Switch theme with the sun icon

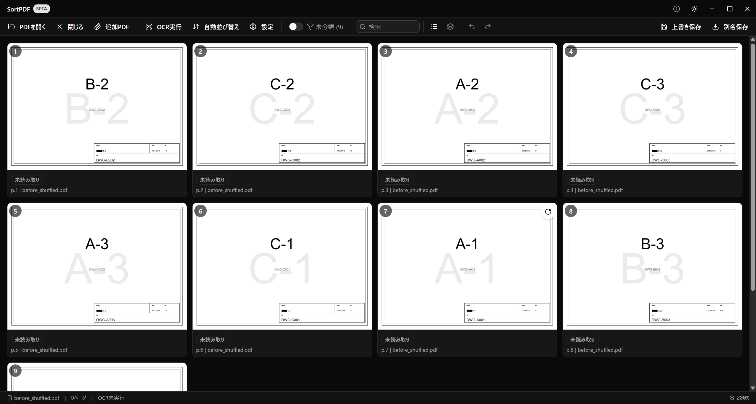pyautogui.click(x=694, y=9)
